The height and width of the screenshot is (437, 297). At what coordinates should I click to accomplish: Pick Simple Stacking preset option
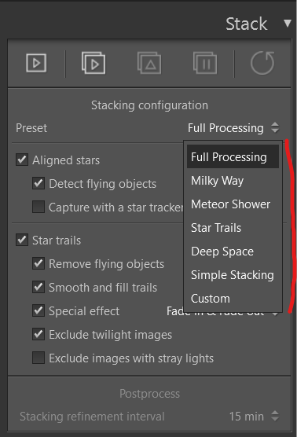click(233, 275)
